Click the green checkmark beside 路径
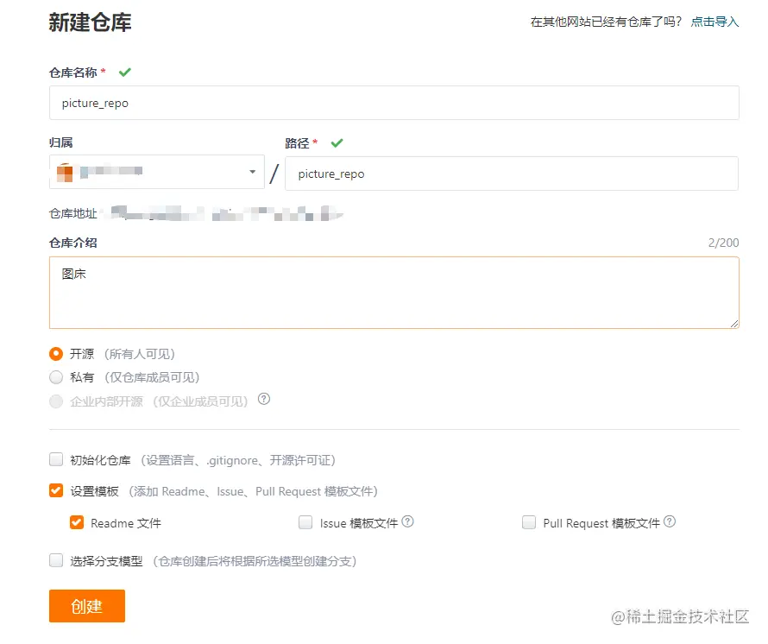Viewport: 768px width, 644px height. tap(337, 143)
